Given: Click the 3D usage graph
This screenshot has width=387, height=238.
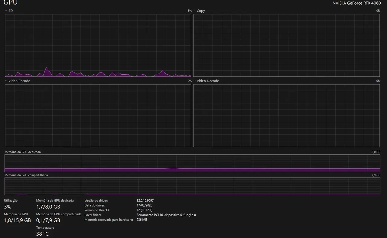Looking at the screenshot, I should click(x=98, y=45).
